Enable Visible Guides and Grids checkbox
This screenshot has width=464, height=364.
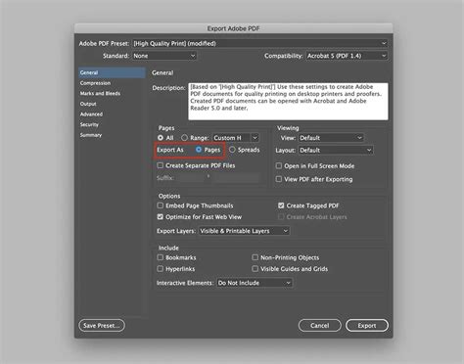point(255,269)
